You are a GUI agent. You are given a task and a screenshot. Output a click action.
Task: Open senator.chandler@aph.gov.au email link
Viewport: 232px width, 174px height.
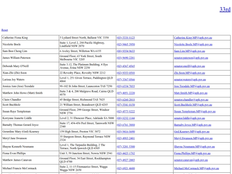coord(191,100)
